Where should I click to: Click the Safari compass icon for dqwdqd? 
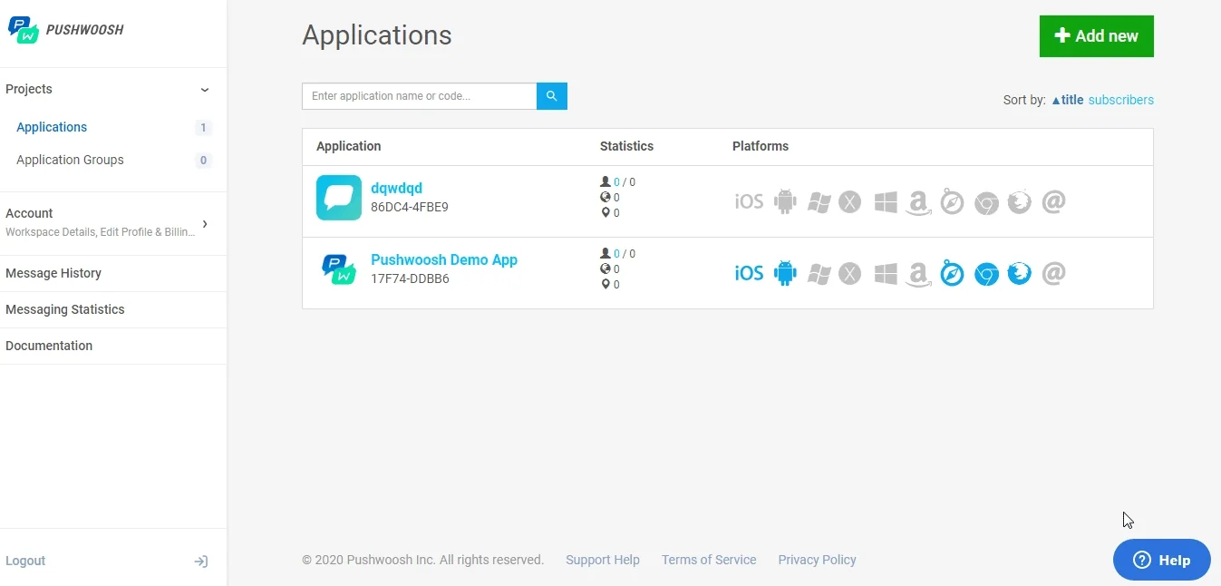952,202
